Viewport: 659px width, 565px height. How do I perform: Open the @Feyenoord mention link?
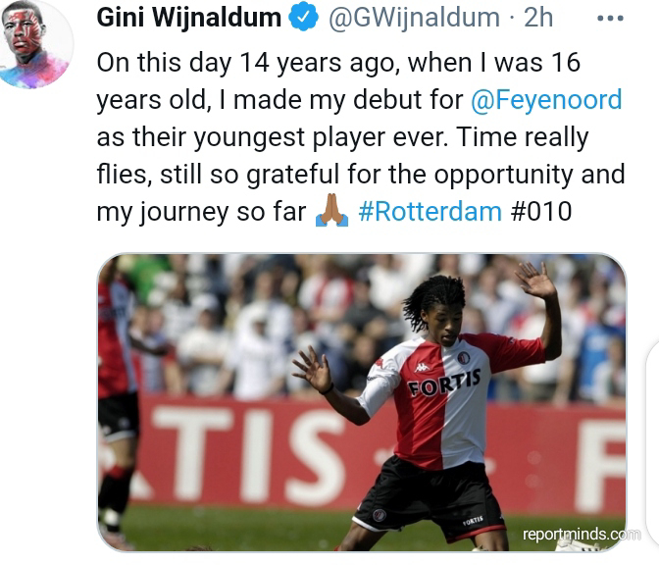click(x=546, y=100)
